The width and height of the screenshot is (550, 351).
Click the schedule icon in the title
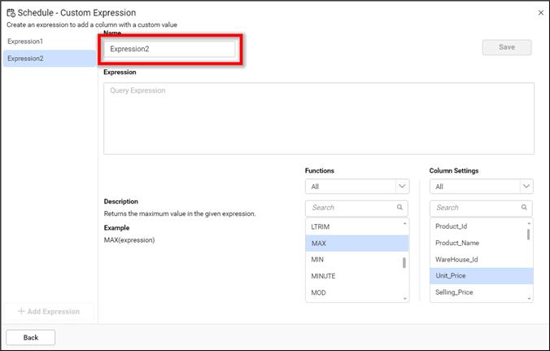10,13
